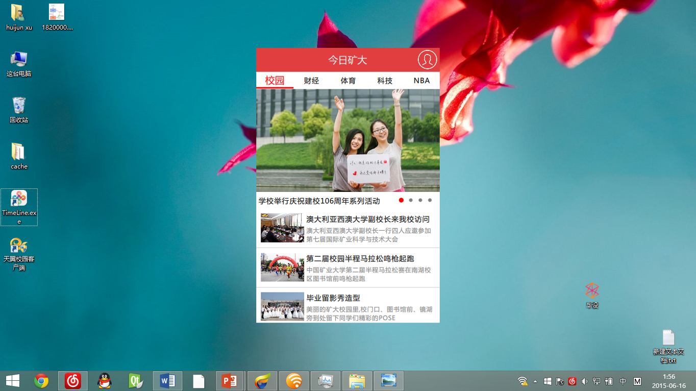Open the 科技 tab

[x=385, y=81]
